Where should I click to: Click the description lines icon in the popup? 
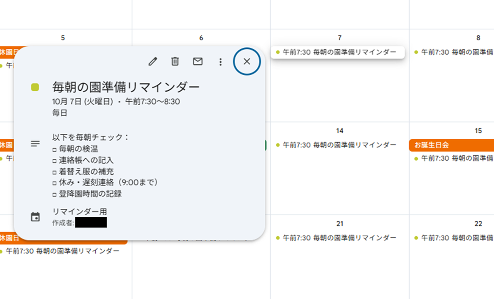[x=35, y=143]
